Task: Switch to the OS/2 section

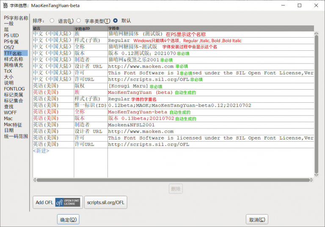Action: 9,47
